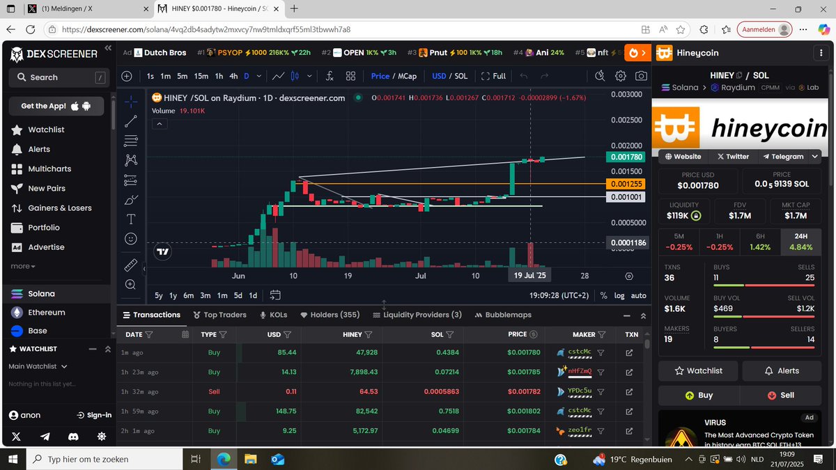Select the 15m timeframe
This screenshot has width=836, height=470.
tap(201, 76)
